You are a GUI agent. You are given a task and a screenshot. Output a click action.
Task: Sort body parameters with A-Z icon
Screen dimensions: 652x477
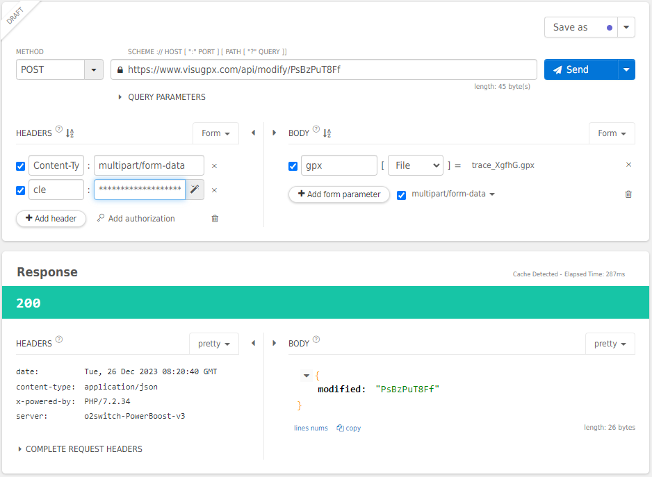coord(327,133)
